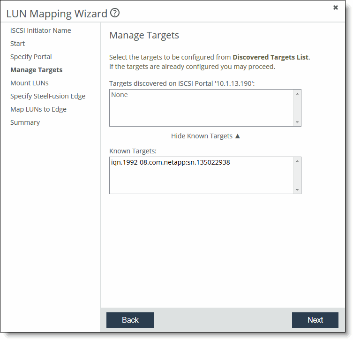Go to iSCSI Initiator Name step
Viewport: 353px width, 340px height.
41,30
